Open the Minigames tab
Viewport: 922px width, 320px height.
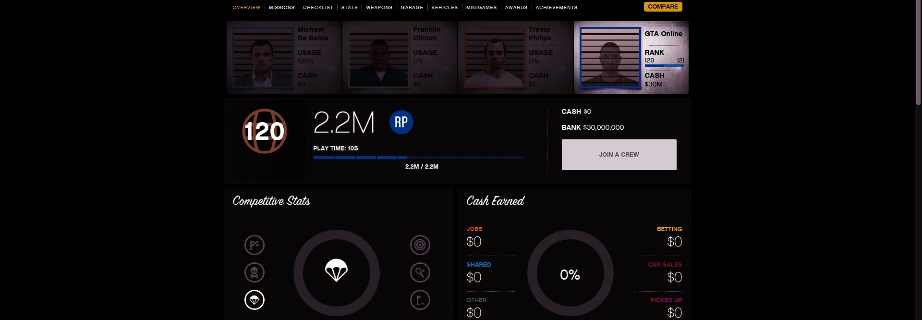click(481, 8)
